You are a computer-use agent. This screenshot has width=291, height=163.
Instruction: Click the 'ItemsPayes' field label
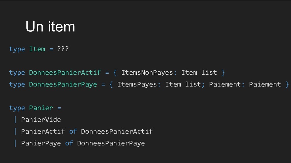pos(137,85)
